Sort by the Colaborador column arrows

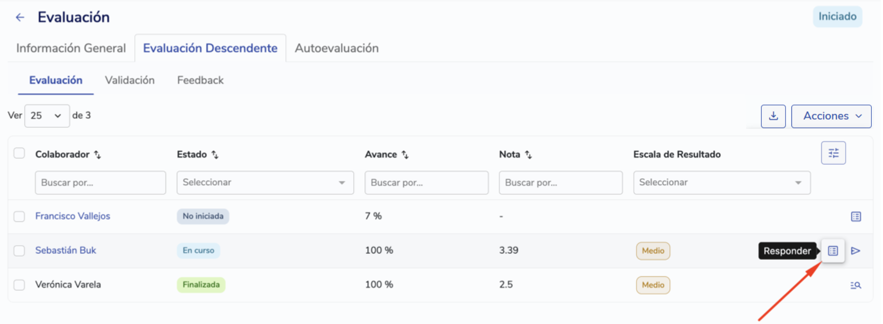[x=97, y=155]
